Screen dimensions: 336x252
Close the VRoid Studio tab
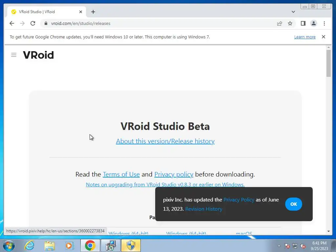[x=81, y=12]
